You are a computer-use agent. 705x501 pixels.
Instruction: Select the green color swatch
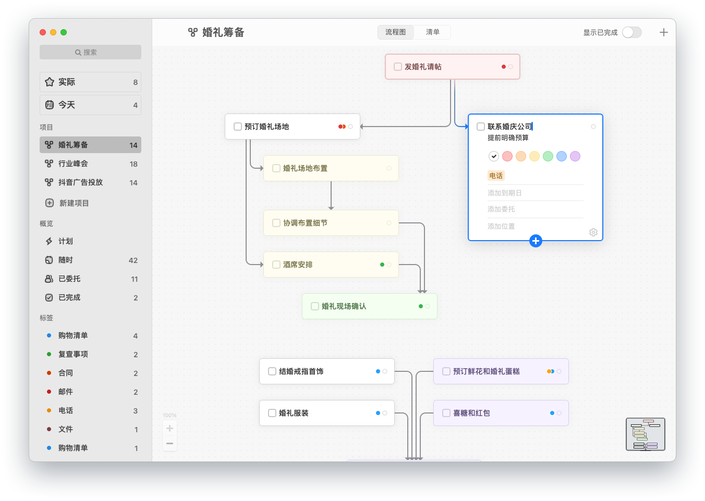coord(548,156)
